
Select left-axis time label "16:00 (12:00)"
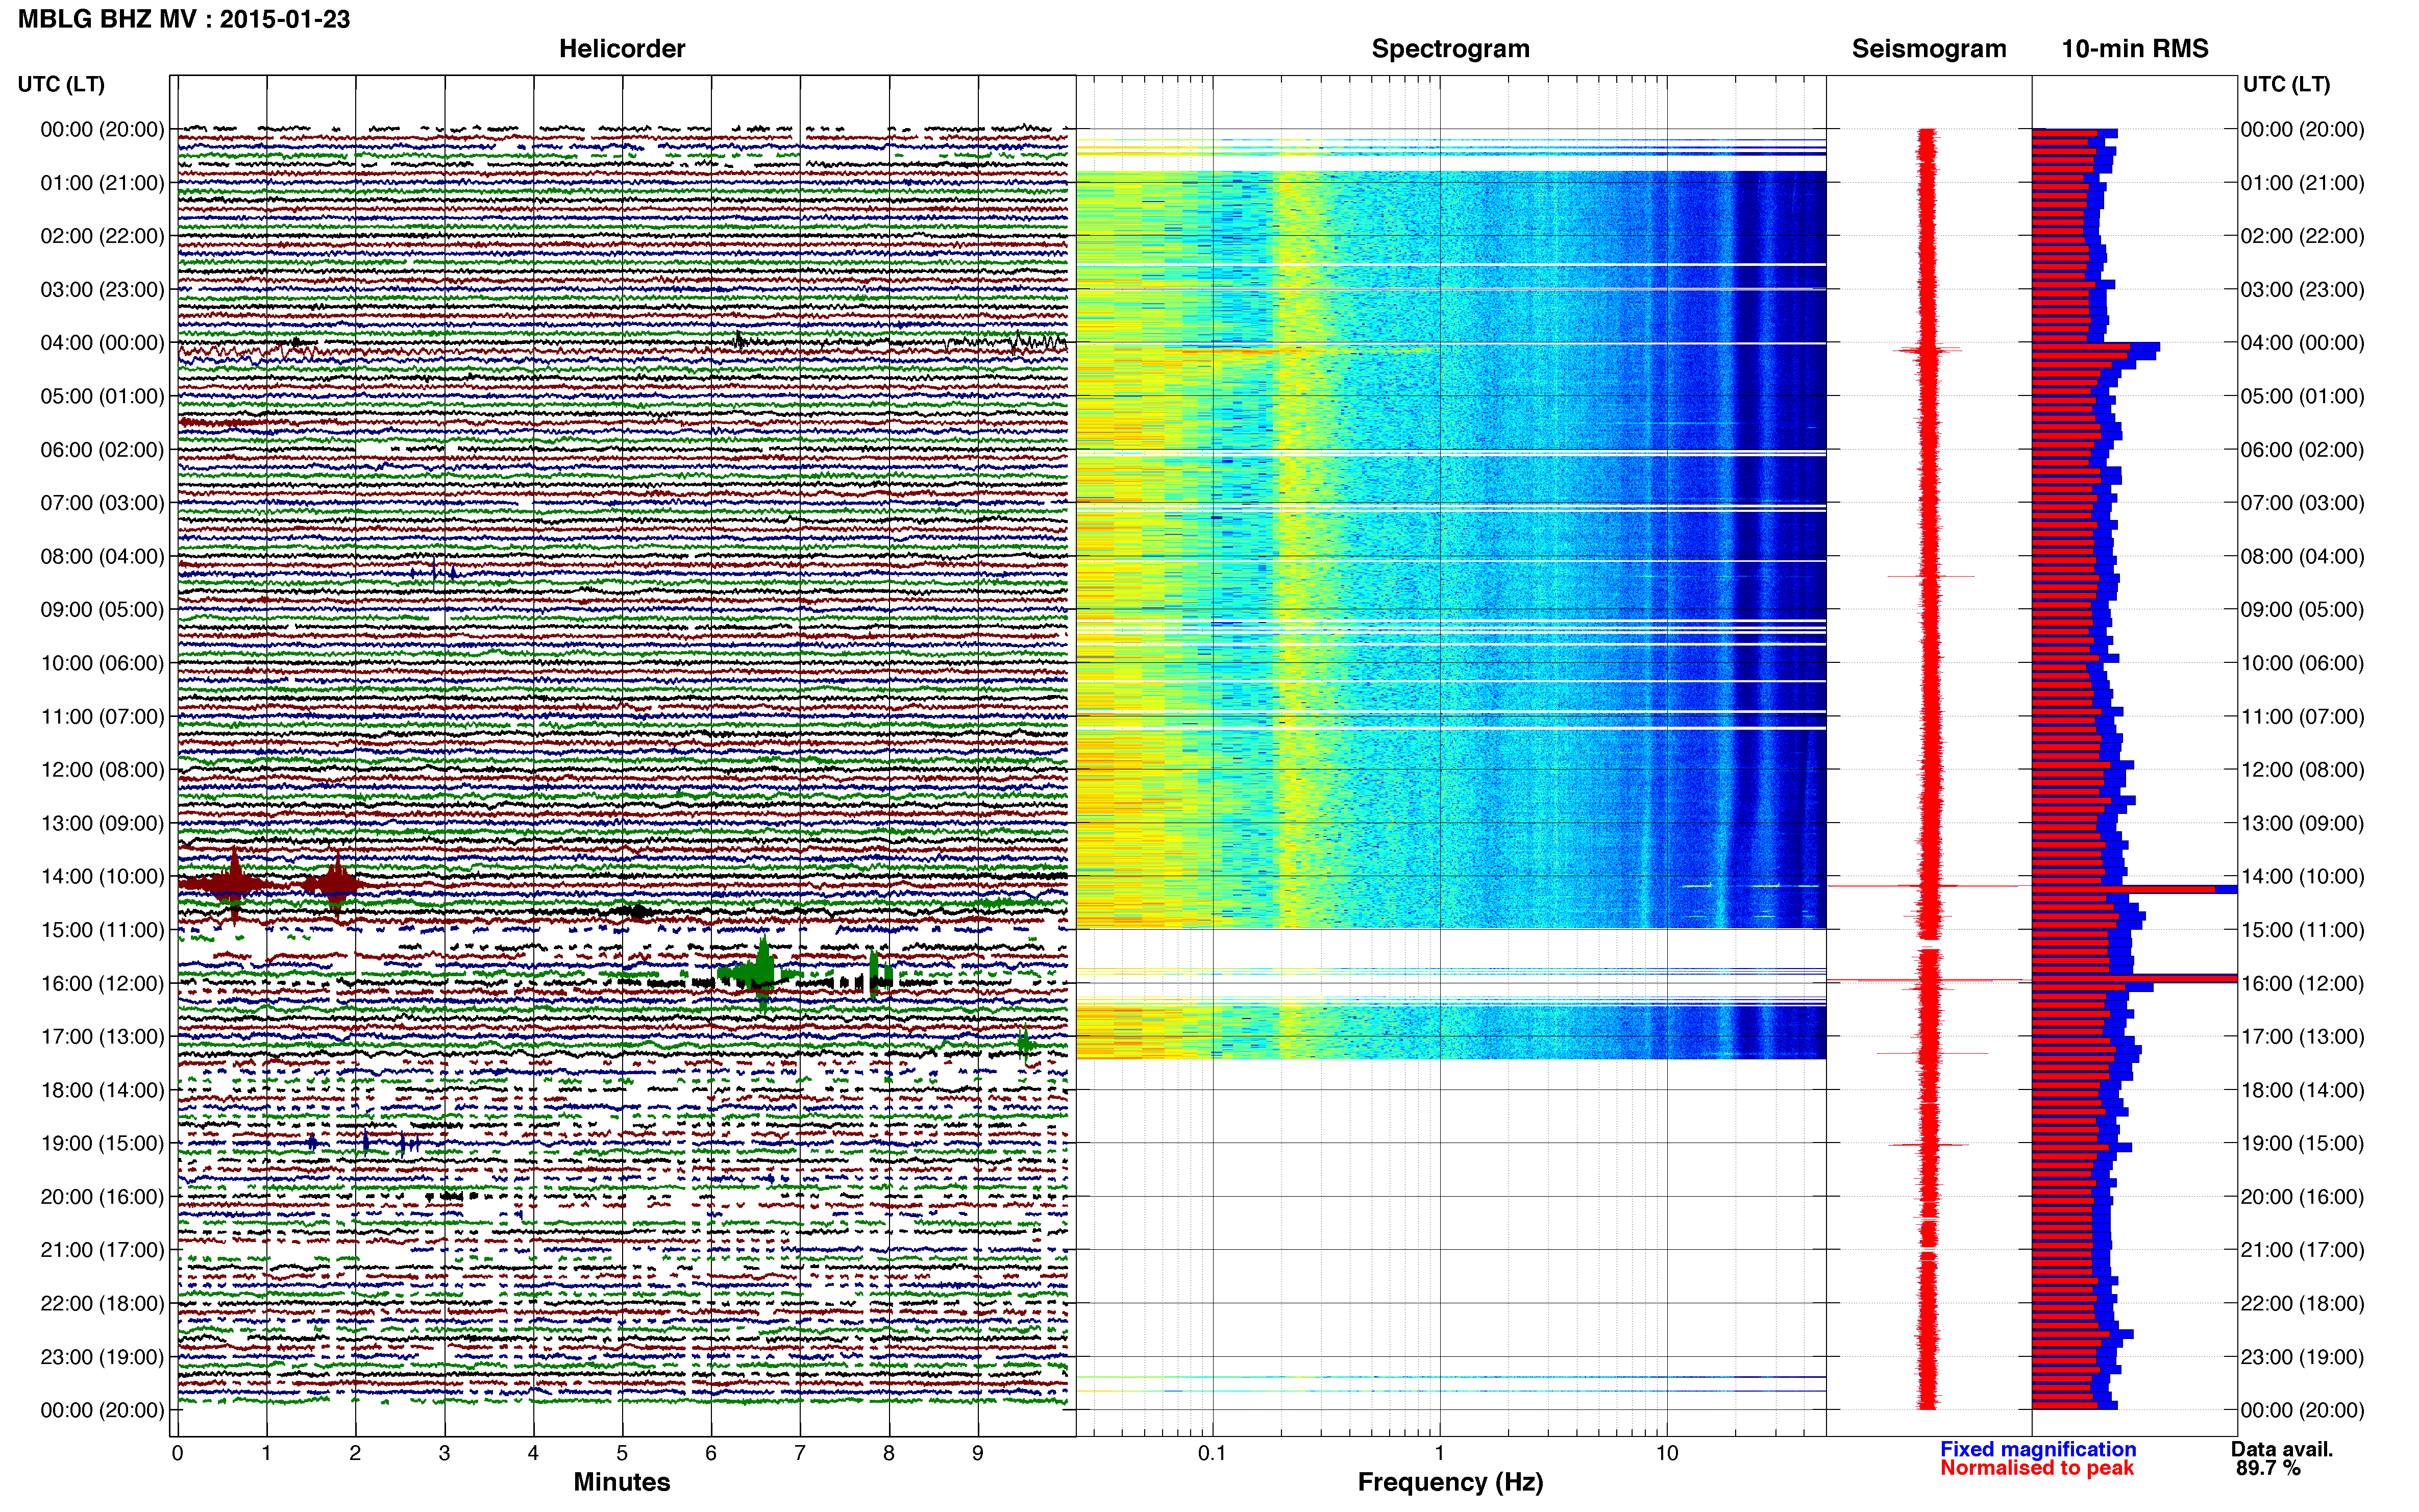pyautogui.click(x=102, y=983)
